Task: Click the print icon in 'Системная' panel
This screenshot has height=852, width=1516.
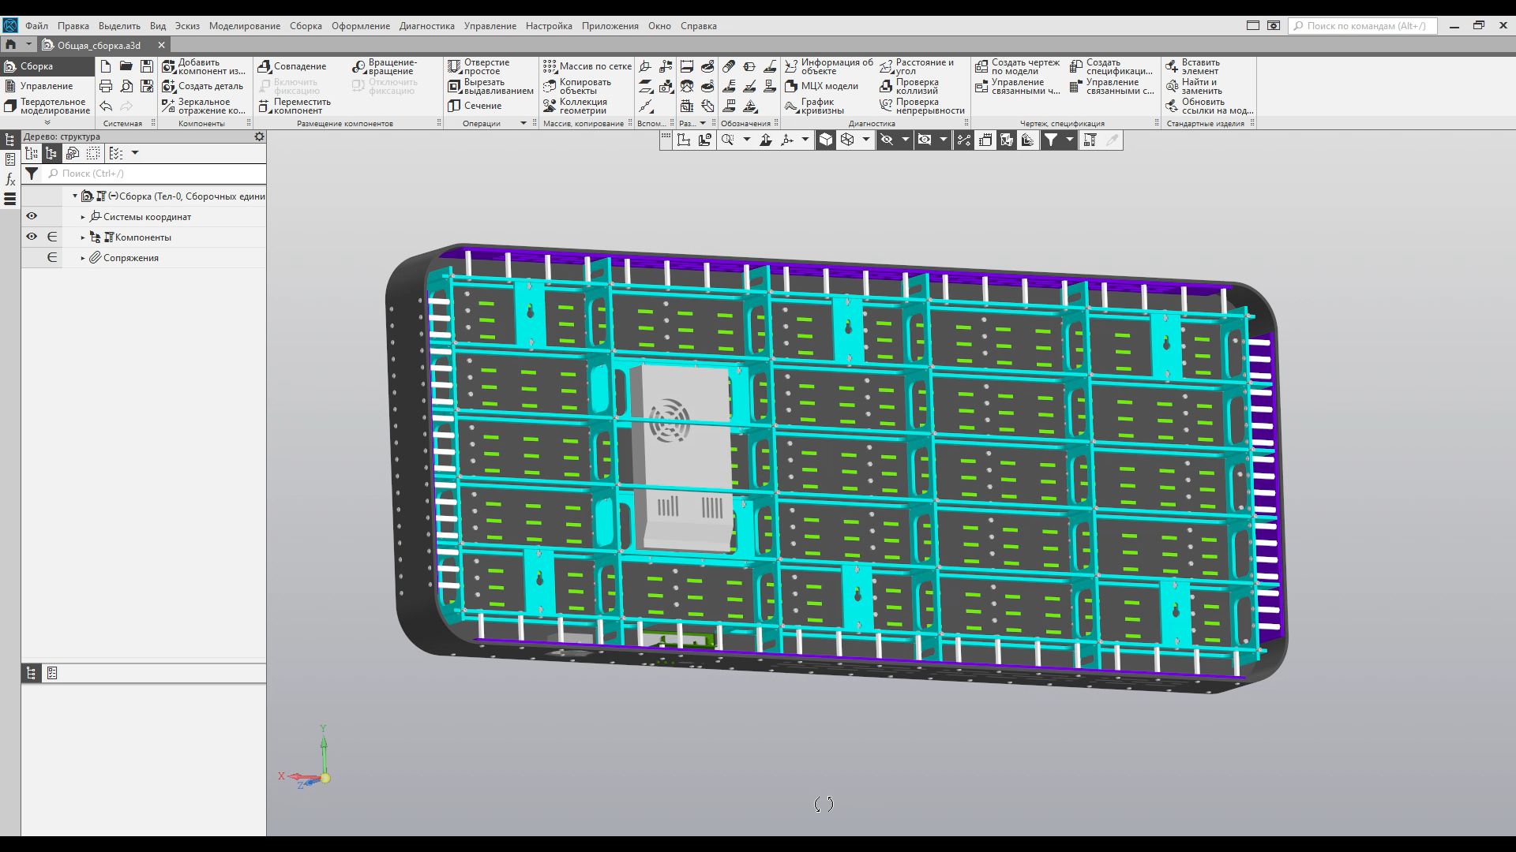Action: 106,86
